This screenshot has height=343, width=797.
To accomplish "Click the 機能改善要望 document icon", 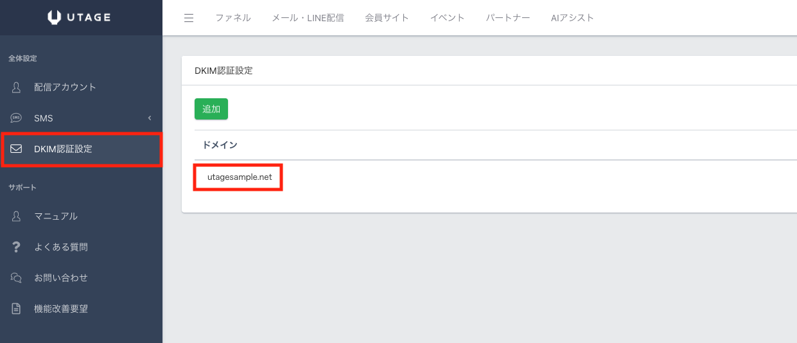I will 17,309.
